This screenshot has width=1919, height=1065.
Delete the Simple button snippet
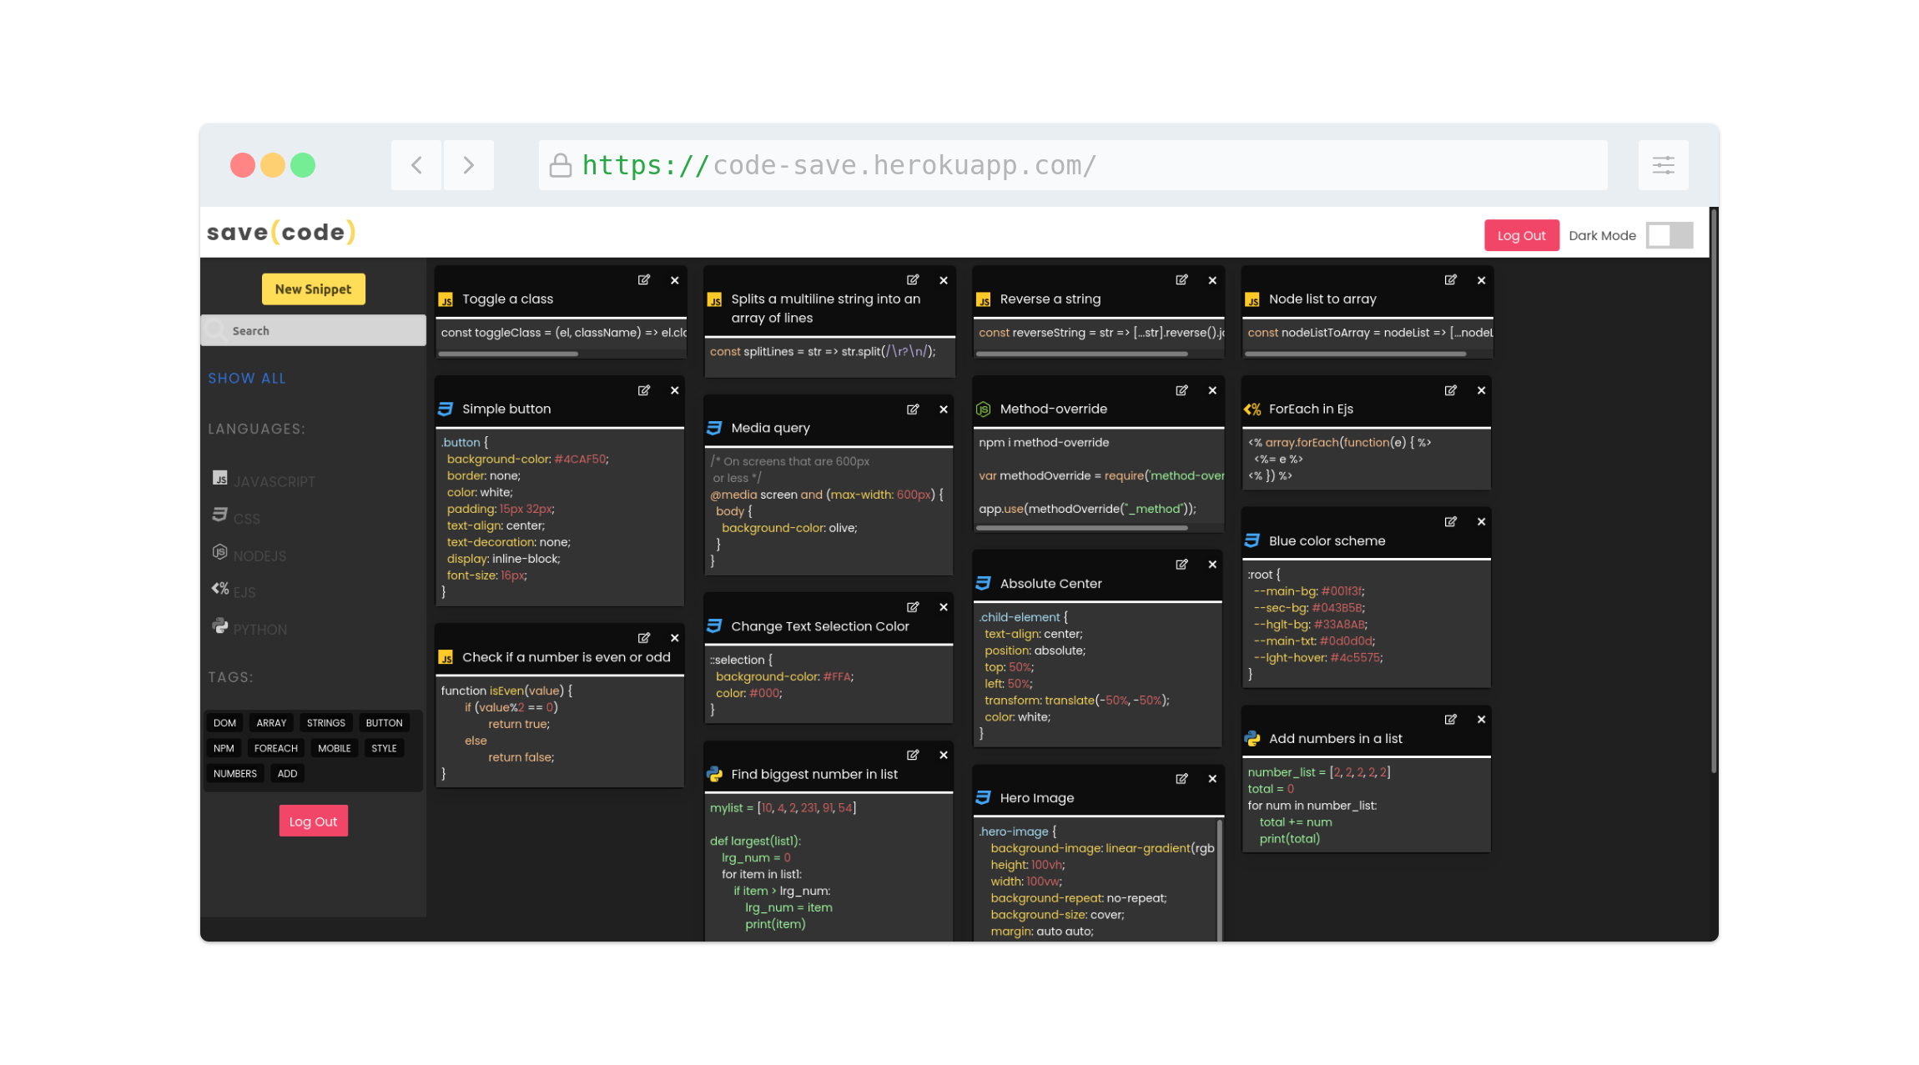click(675, 390)
